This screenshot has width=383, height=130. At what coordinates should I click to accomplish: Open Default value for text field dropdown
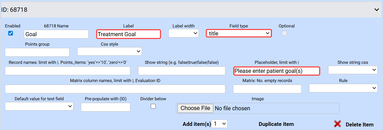pyautogui.click(x=39, y=106)
